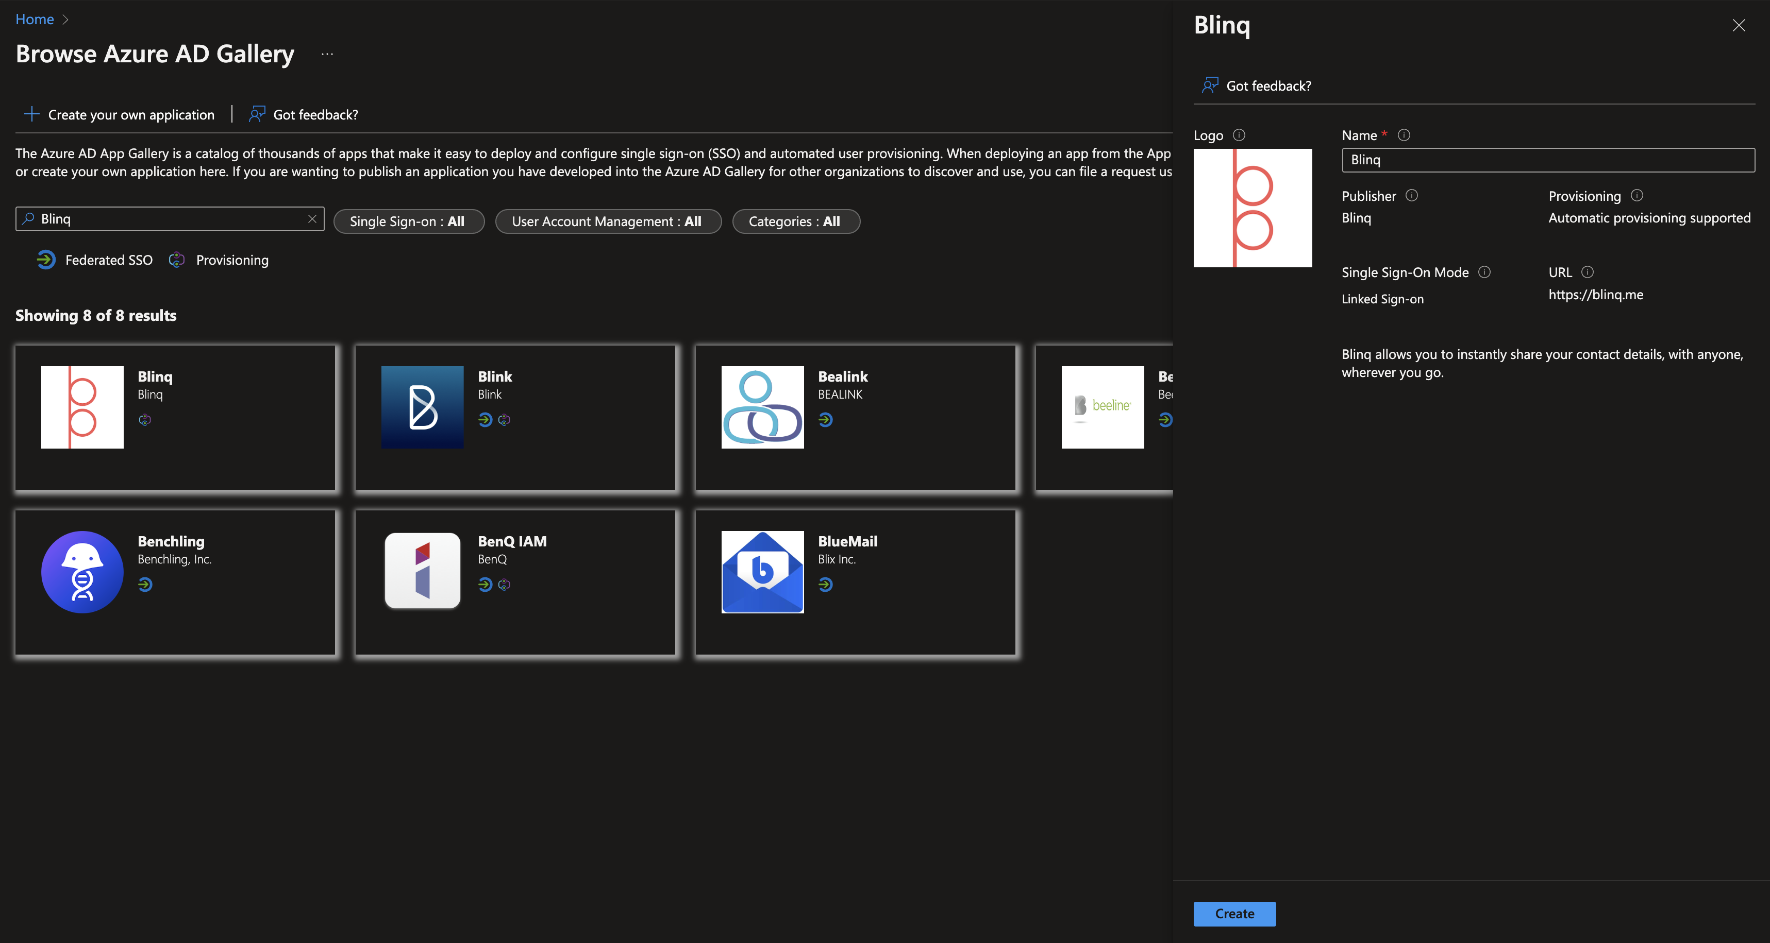This screenshot has height=943, width=1770.
Task: Click federated SSO icon on Blink card
Action: click(485, 420)
